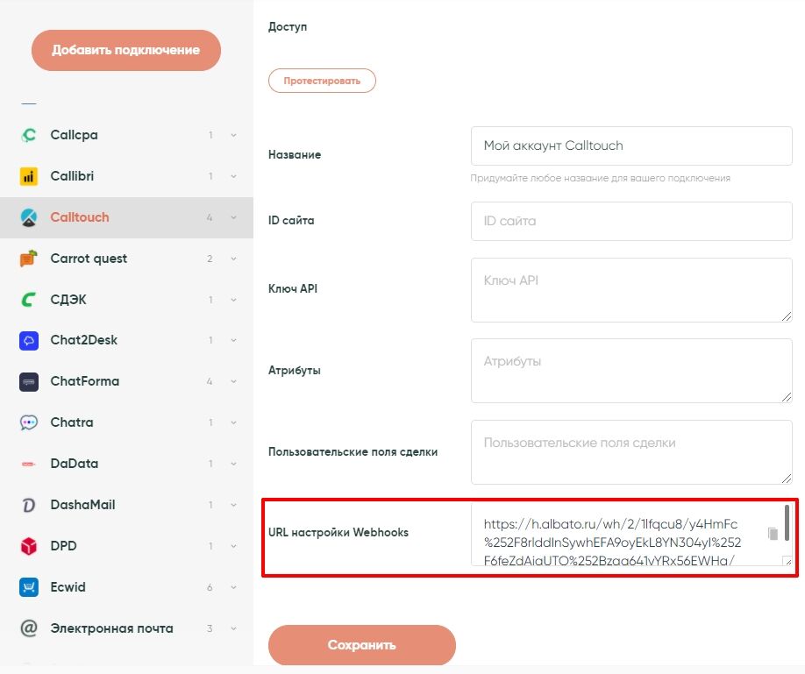Click the Webhooks URL field scrollbar
Image resolution: width=805 pixels, height=674 pixels.
787,522
